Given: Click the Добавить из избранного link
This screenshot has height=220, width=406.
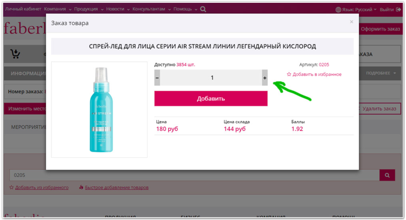Looking at the screenshot, I should click(x=42, y=187).
